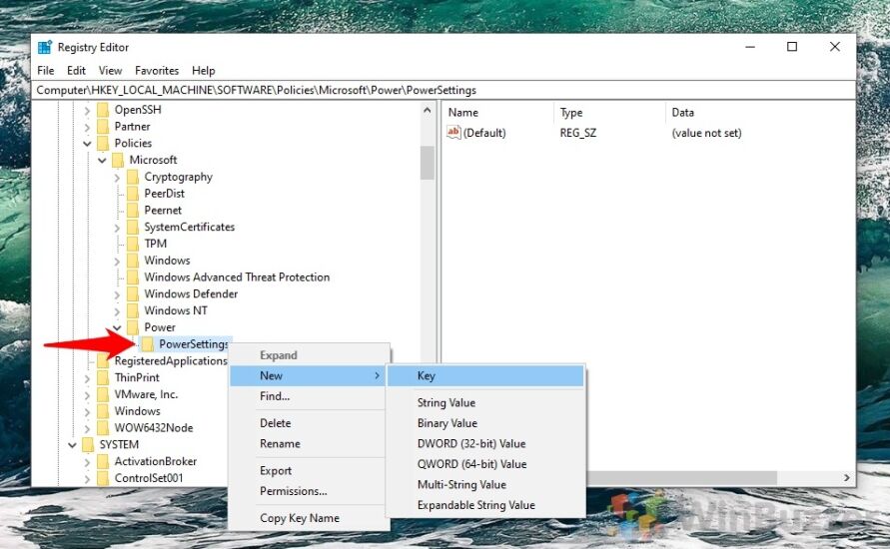Click the Policies folder icon
The width and height of the screenshot is (890, 549).
(103, 143)
